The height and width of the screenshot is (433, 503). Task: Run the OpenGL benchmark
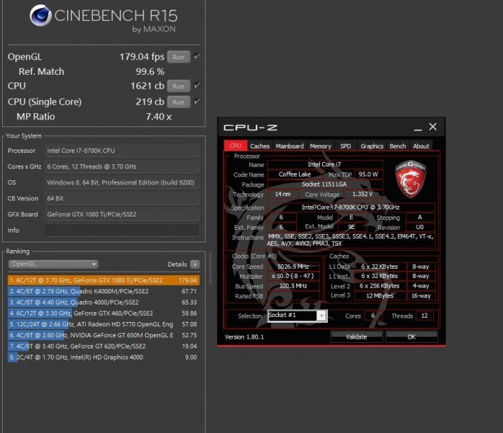[179, 57]
